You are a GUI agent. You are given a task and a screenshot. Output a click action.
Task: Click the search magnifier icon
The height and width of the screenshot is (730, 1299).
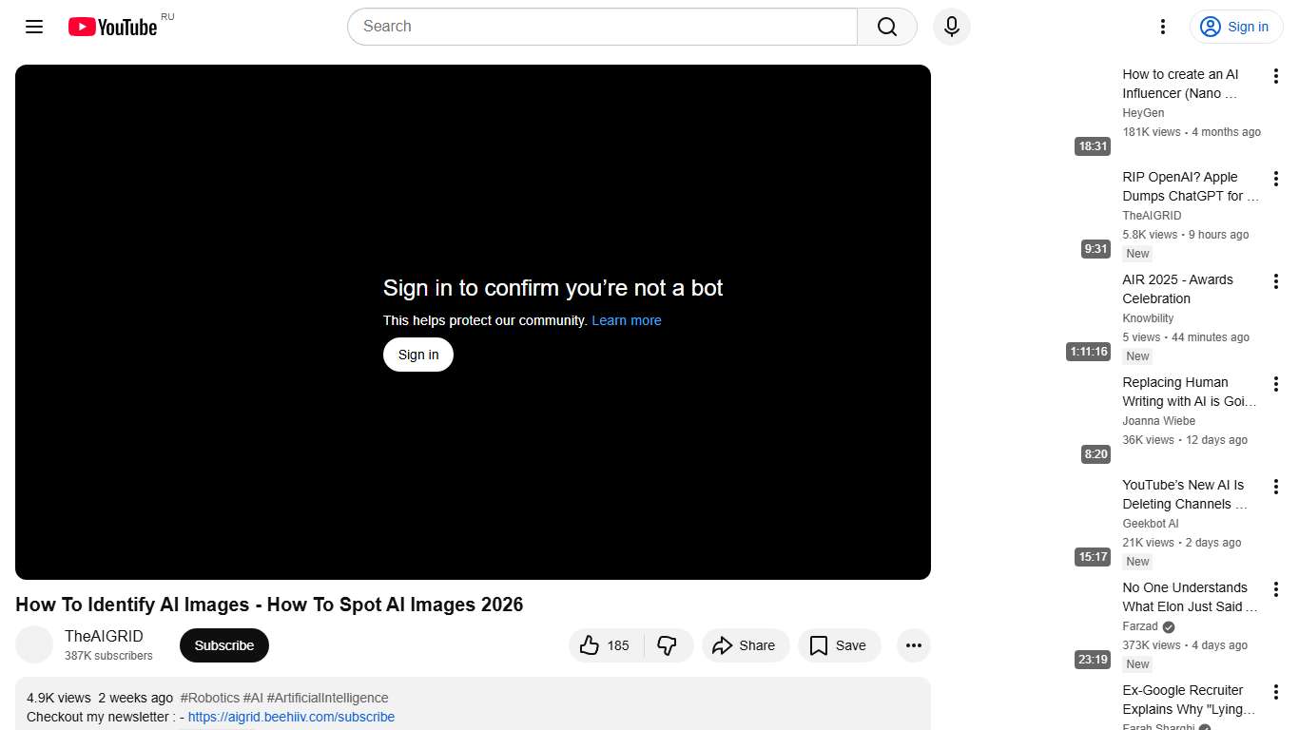[885, 27]
